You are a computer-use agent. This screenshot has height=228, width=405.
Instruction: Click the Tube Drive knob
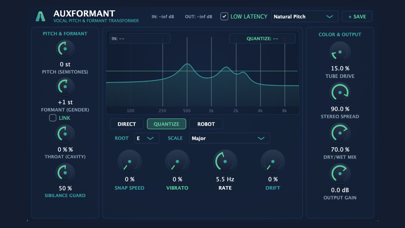pos(340,52)
